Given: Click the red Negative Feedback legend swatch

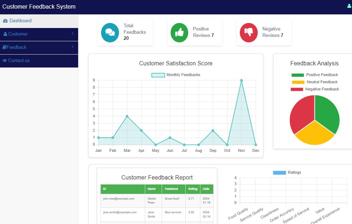Looking at the screenshot, I should (297, 89).
